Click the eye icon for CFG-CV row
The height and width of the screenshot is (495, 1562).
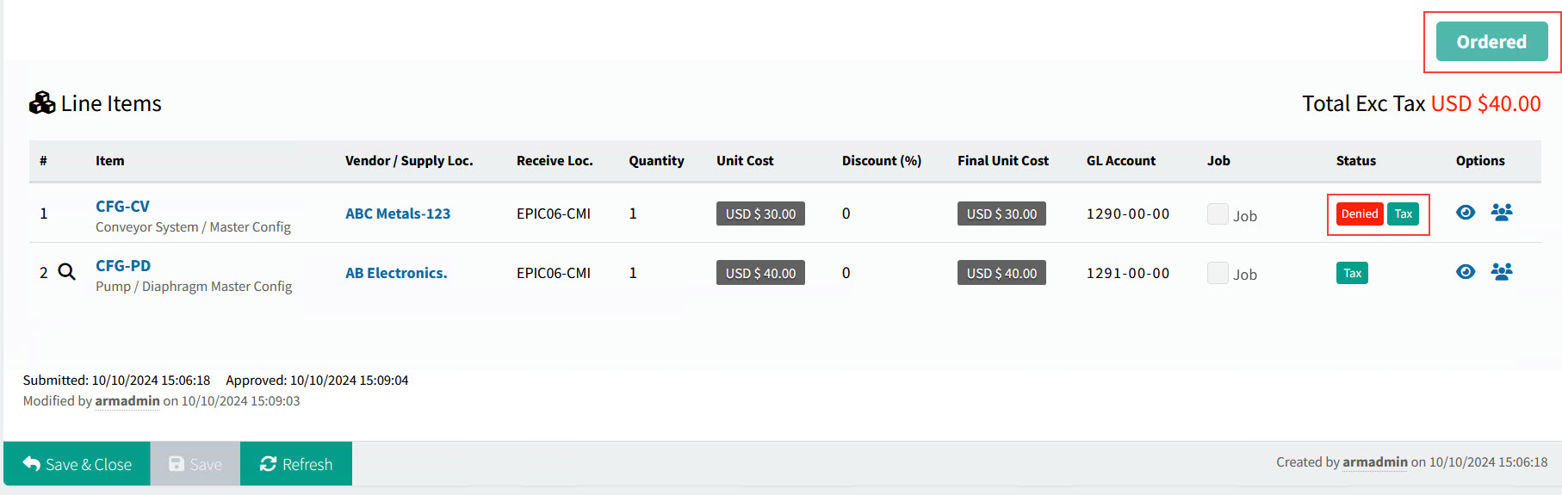coord(1466,213)
